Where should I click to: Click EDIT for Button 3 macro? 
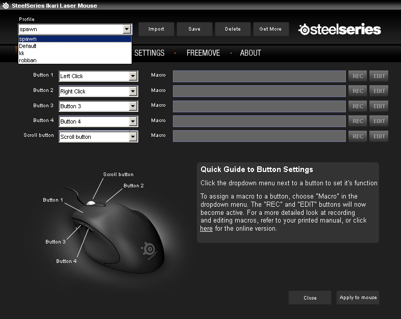click(x=379, y=106)
